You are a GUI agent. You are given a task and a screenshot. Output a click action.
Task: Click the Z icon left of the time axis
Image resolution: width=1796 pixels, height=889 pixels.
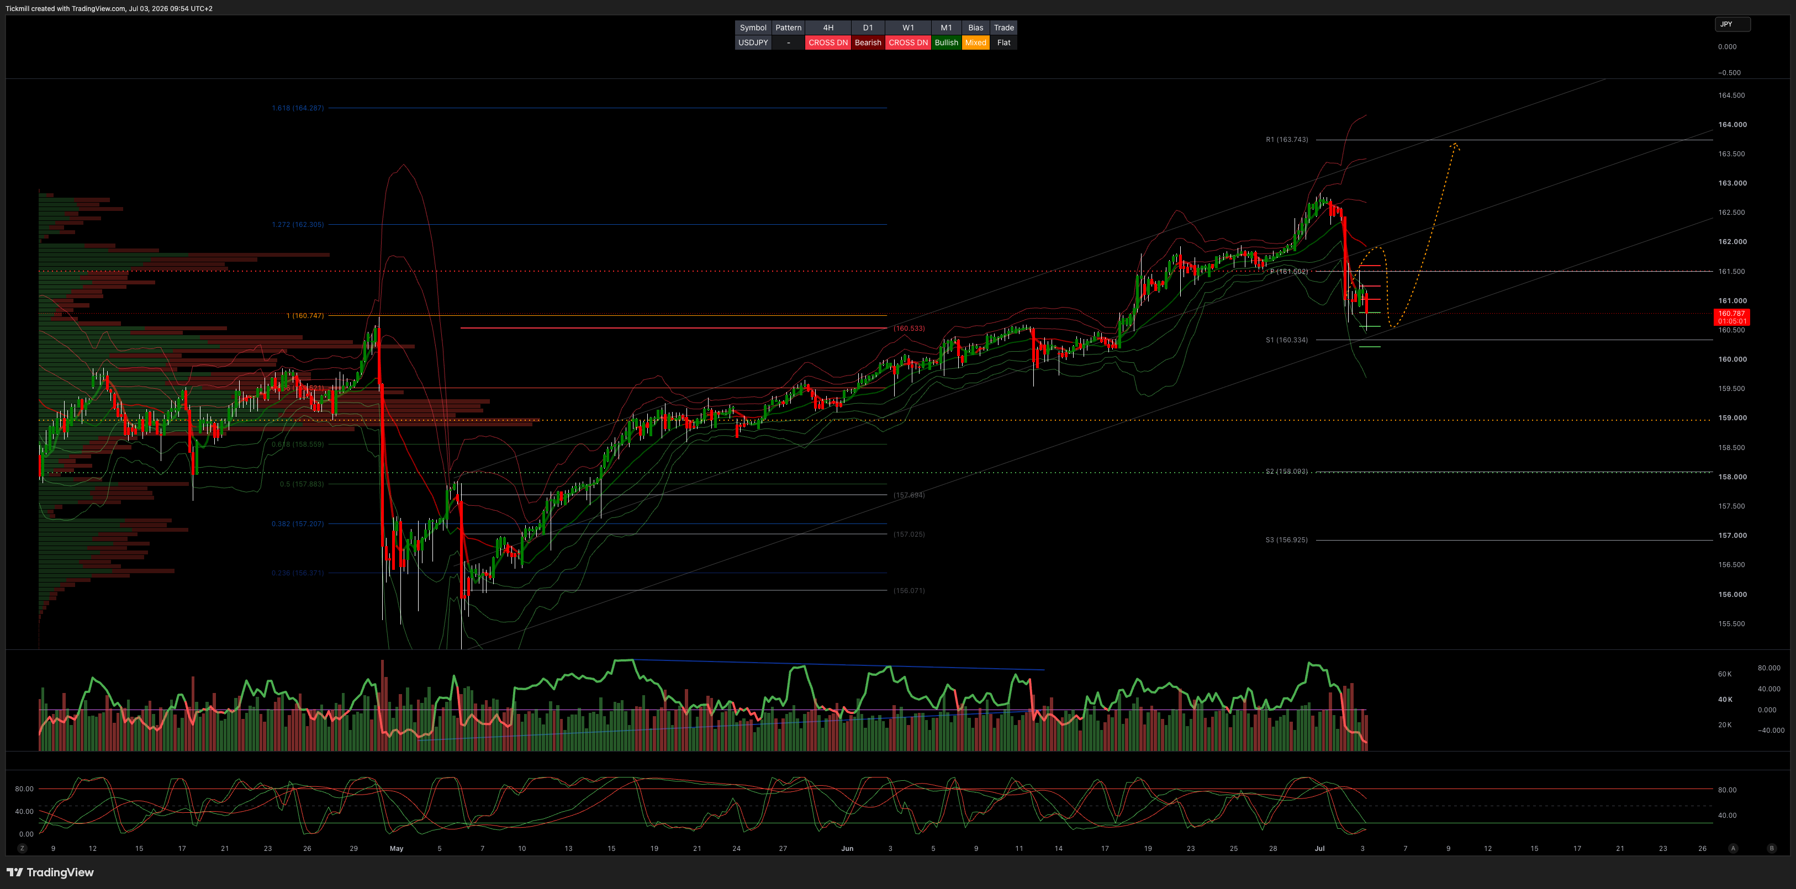click(x=22, y=849)
